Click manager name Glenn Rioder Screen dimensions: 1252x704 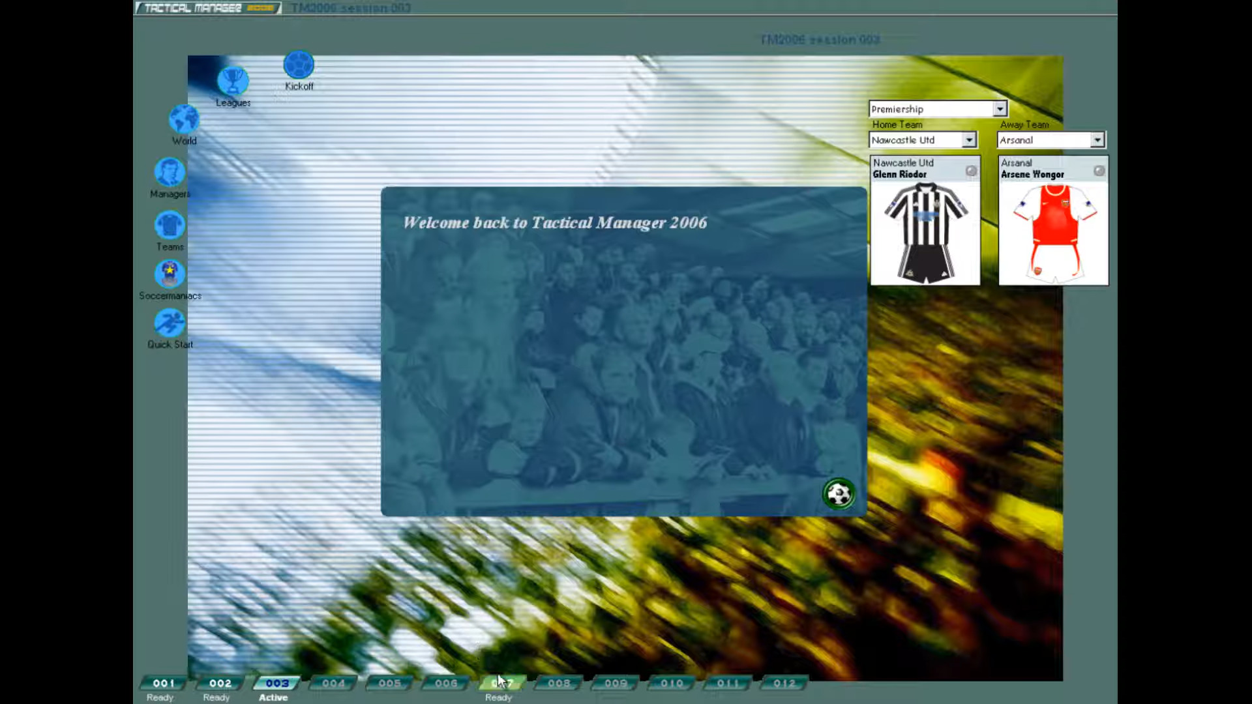coord(899,175)
